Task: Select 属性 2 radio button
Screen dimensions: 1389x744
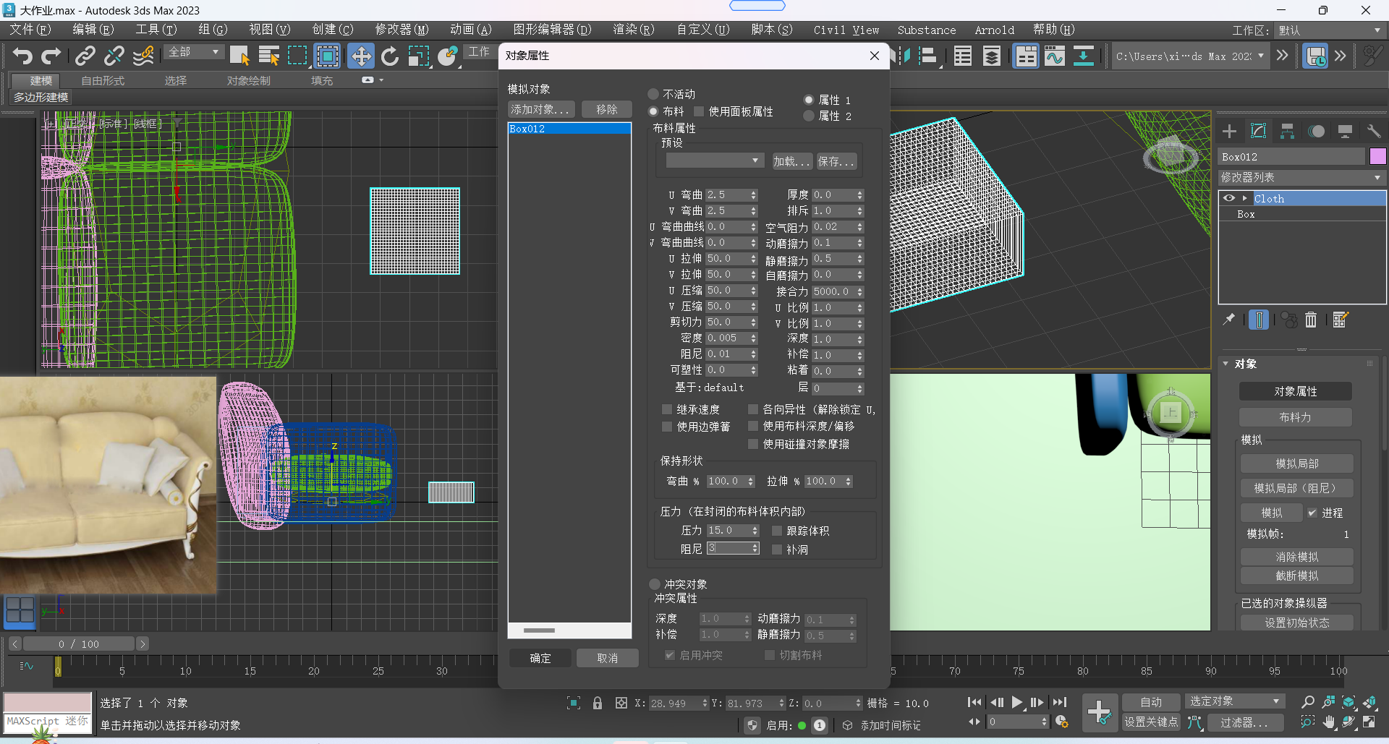Action: 809,116
